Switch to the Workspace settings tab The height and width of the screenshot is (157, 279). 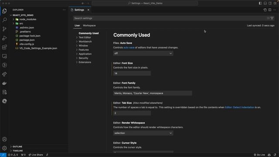pos(89,25)
